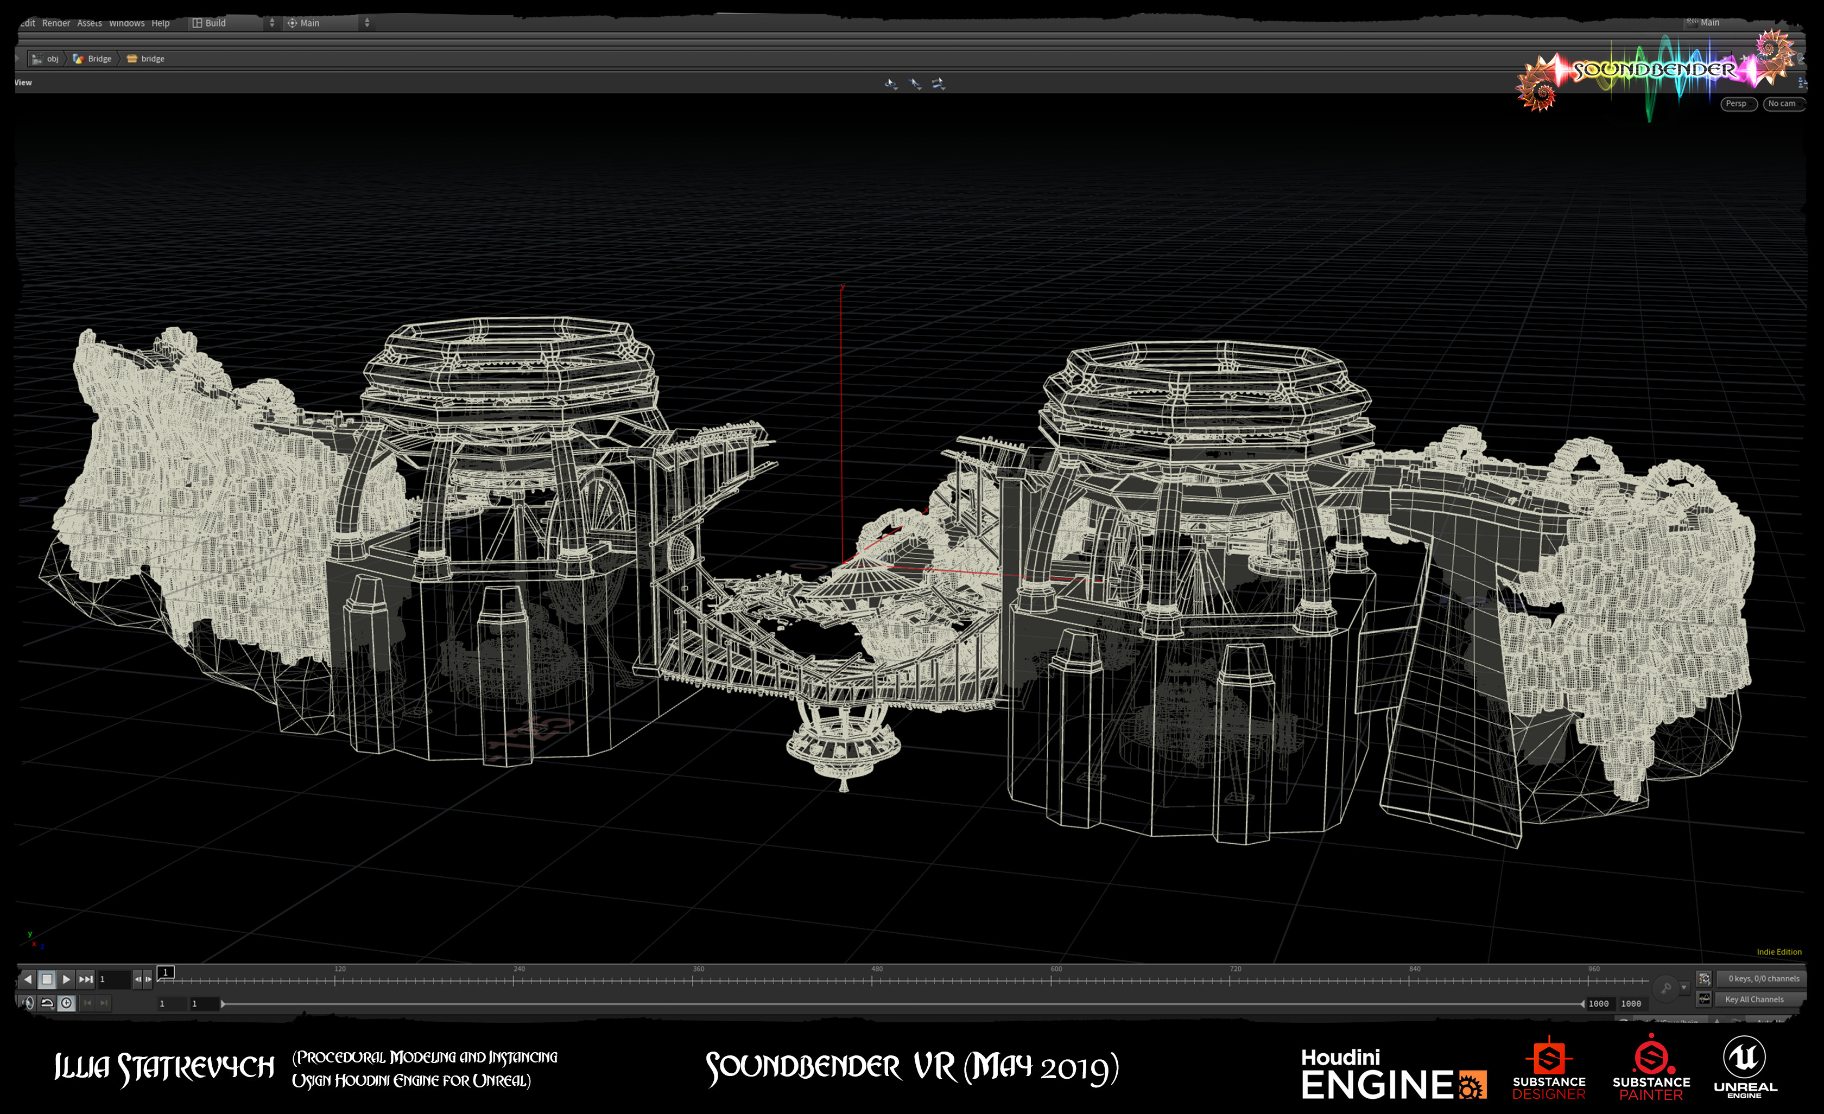
Task: Go to obj level in path bar
Action: 46,59
